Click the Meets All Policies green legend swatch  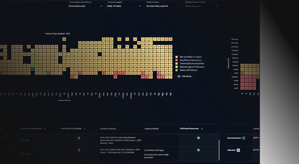177,70
